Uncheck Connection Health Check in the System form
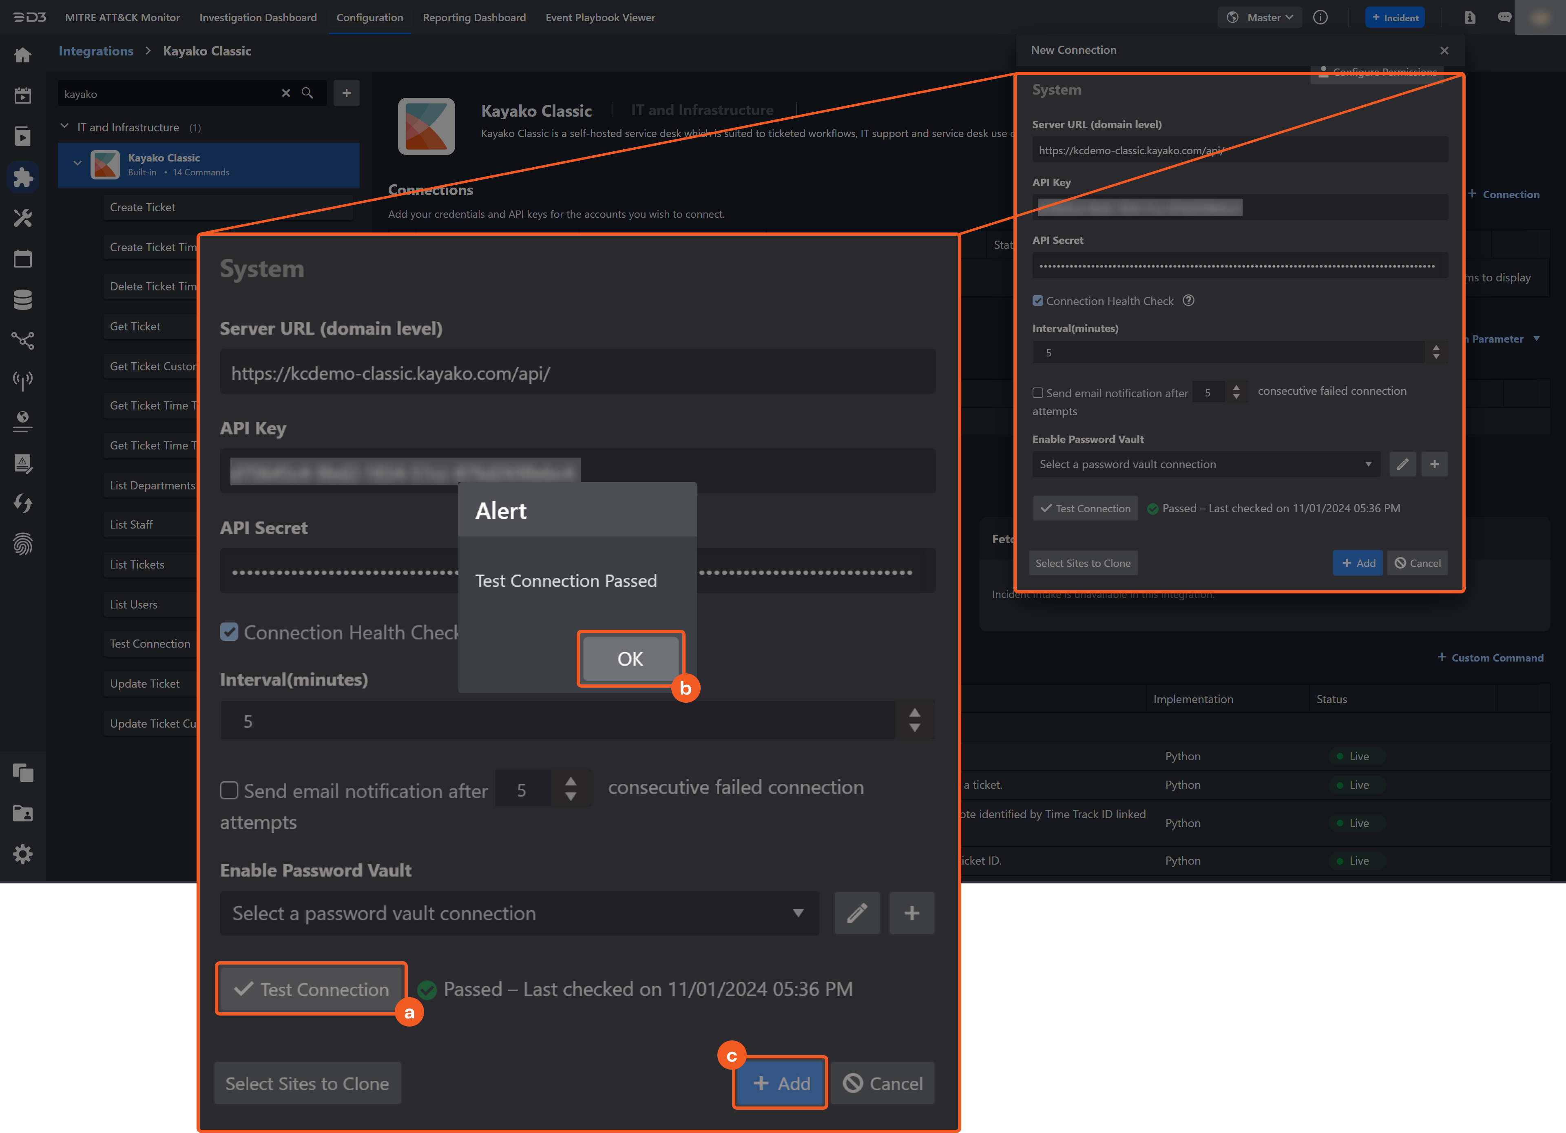This screenshot has width=1566, height=1133. tap(229, 631)
